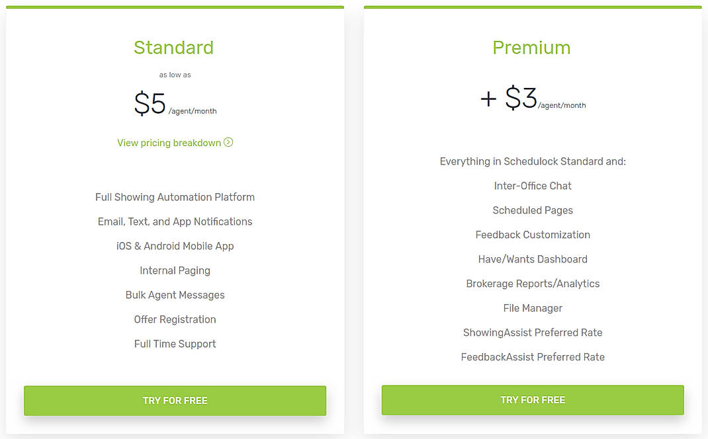The height and width of the screenshot is (439, 708).
Task: Click the Have/Wants Dashboard feature
Action: coord(533,259)
